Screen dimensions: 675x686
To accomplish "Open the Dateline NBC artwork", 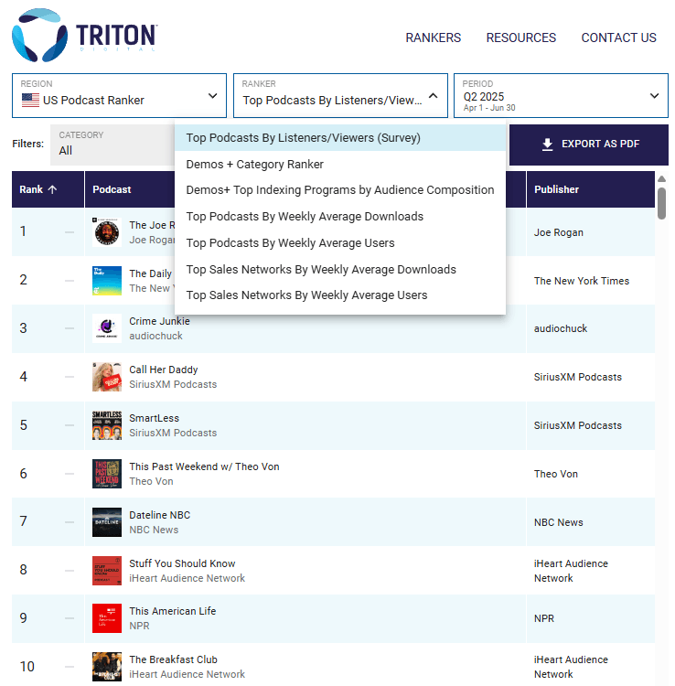I will click(x=107, y=522).
